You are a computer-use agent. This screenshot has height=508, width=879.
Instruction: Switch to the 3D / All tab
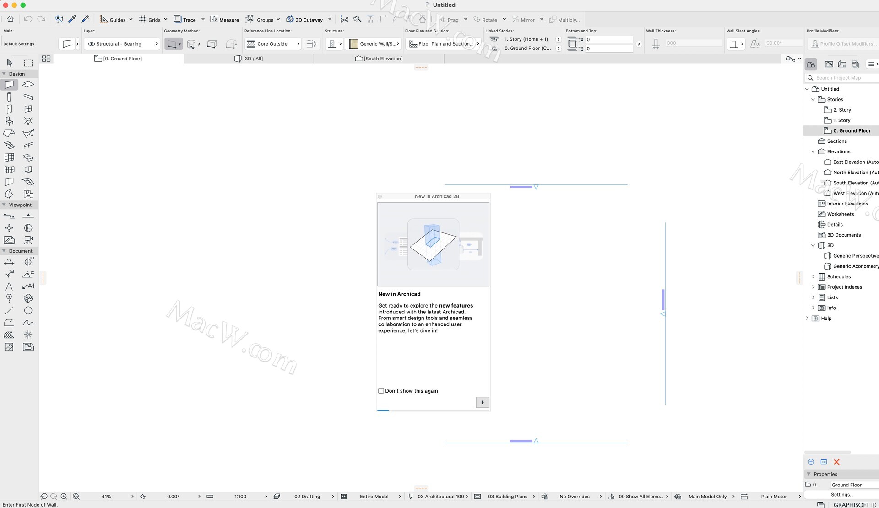249,59
